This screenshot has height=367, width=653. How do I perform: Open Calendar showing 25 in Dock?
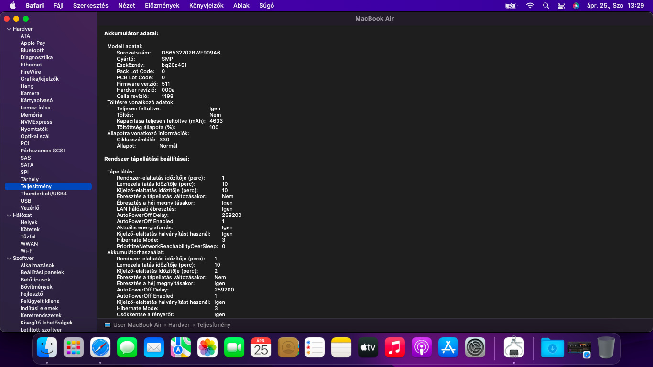(x=261, y=347)
